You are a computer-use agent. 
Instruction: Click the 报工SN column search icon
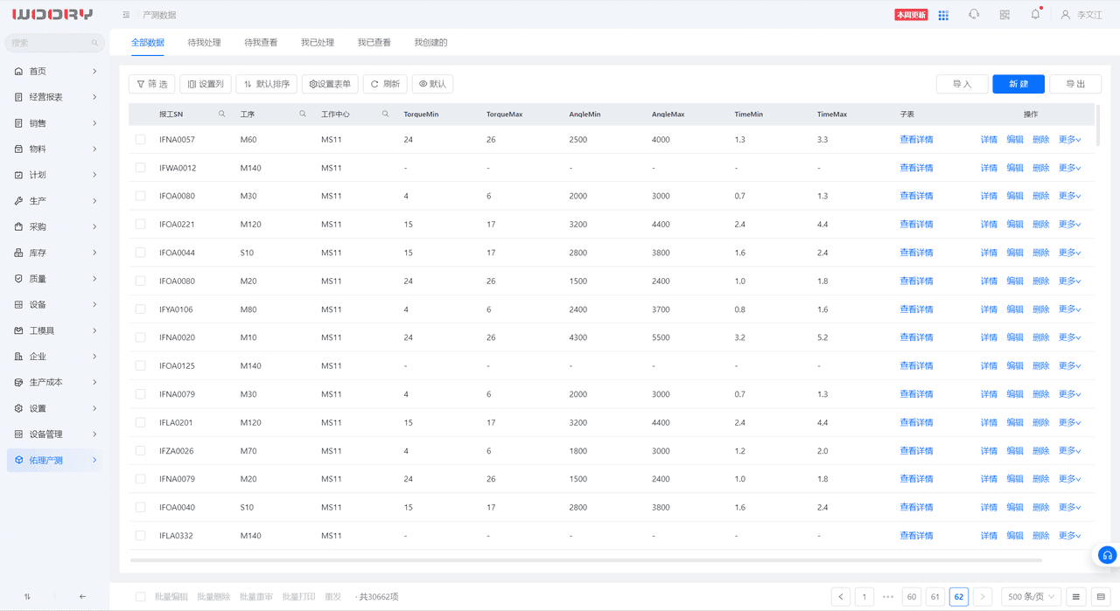pyautogui.click(x=221, y=114)
